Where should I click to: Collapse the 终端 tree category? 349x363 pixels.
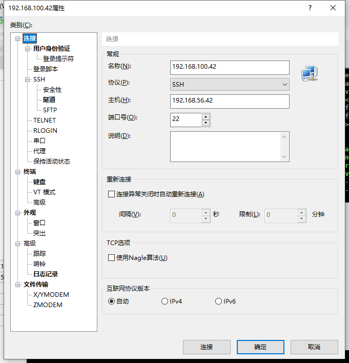[x=18, y=172]
